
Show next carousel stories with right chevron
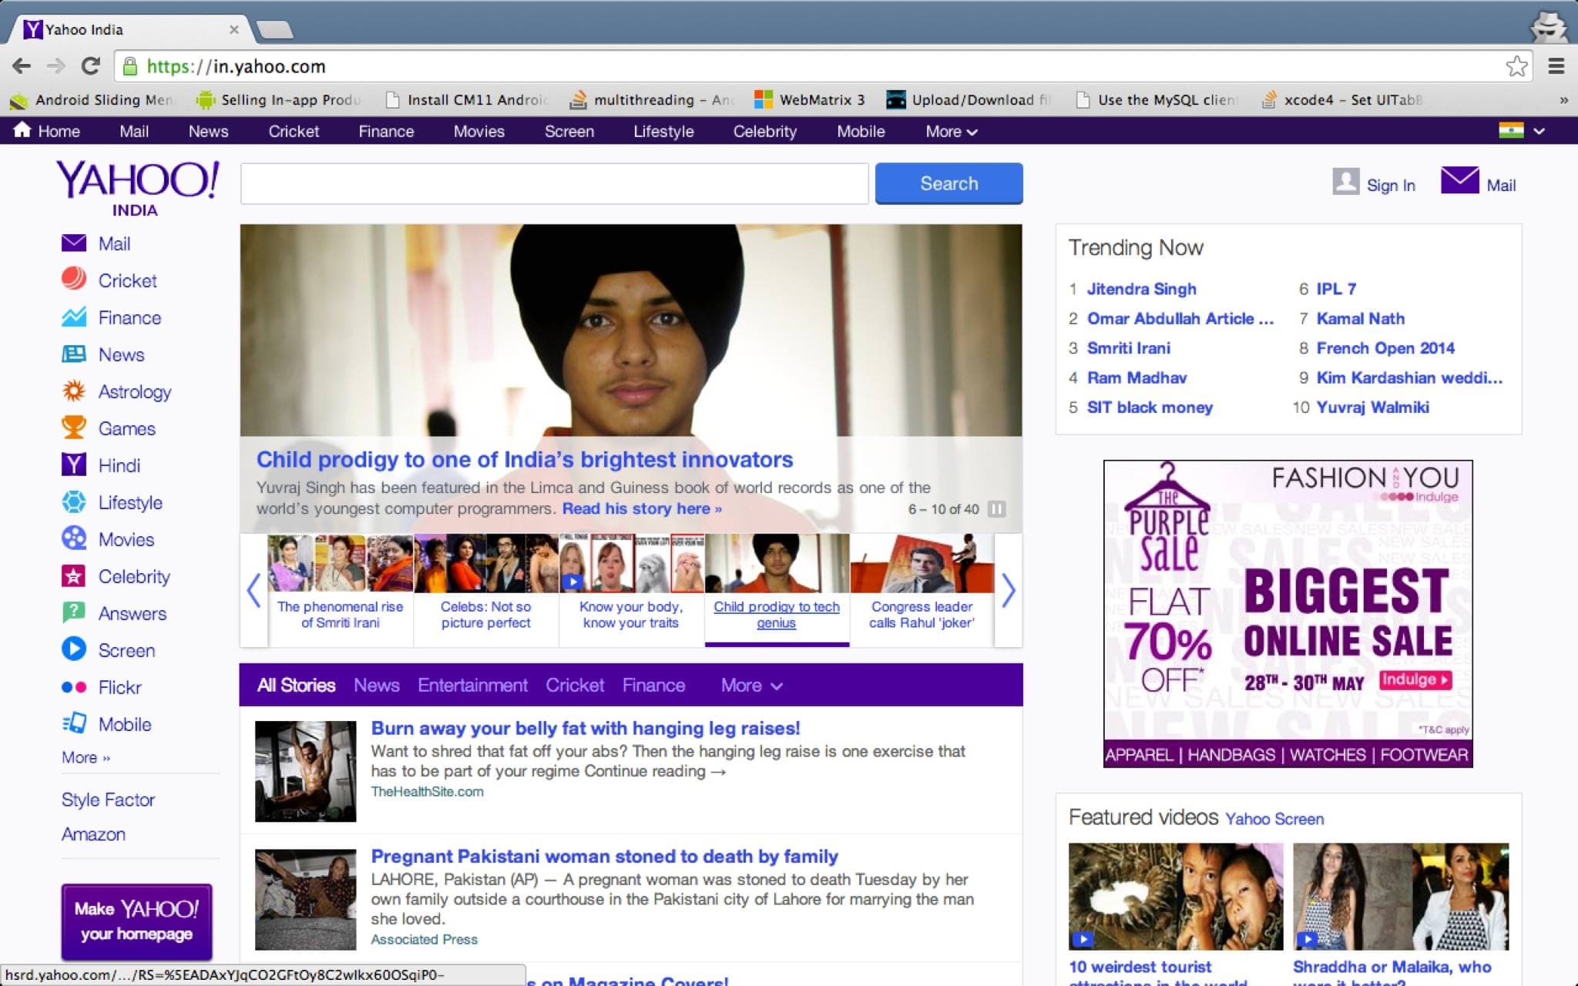tap(1009, 591)
